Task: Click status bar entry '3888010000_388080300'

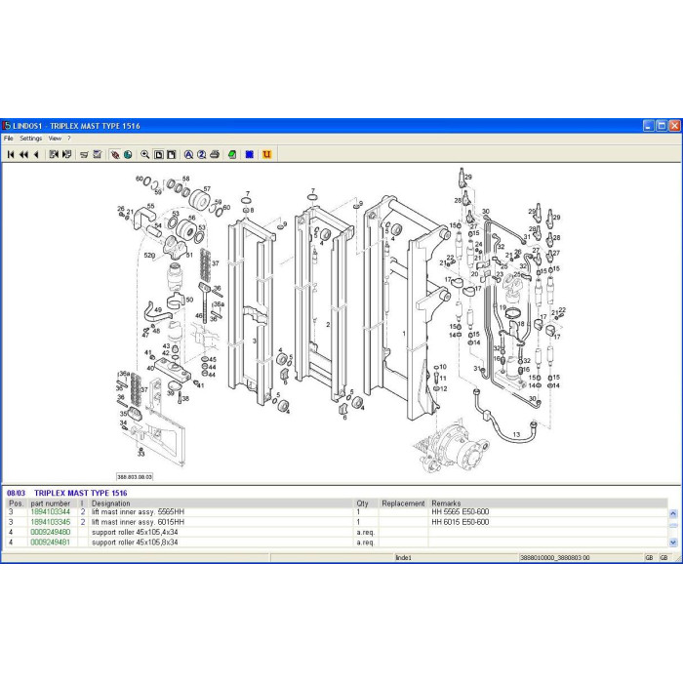Action: 555,557
